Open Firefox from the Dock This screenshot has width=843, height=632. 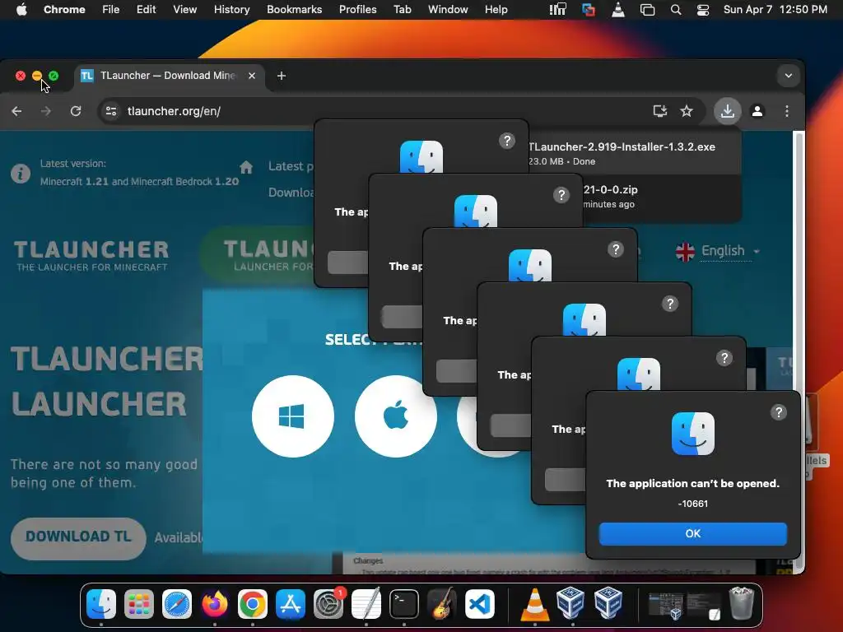[x=215, y=604]
